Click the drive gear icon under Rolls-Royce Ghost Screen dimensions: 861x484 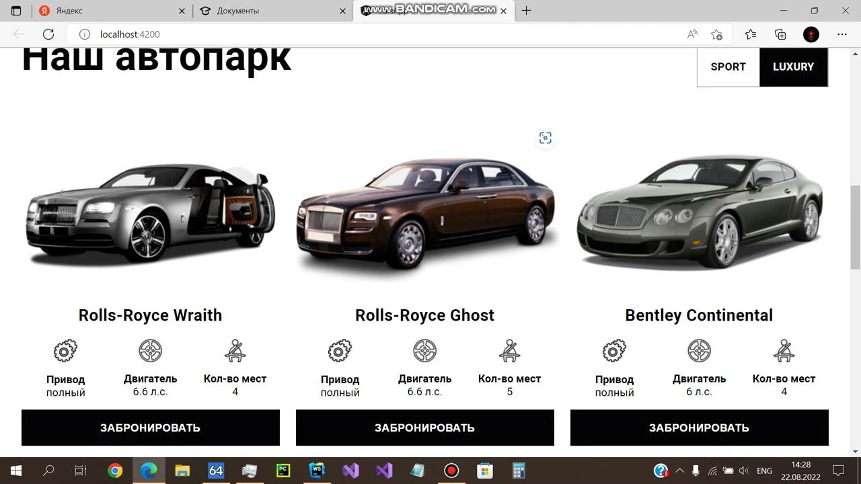[x=340, y=351]
